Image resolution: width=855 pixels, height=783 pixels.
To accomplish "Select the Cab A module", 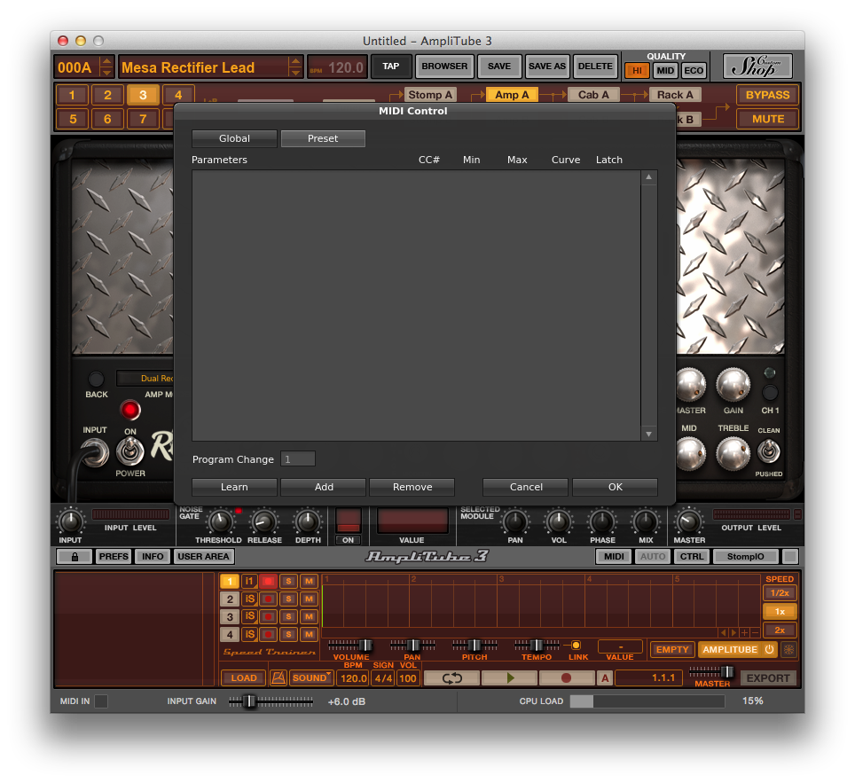I will click(x=593, y=95).
